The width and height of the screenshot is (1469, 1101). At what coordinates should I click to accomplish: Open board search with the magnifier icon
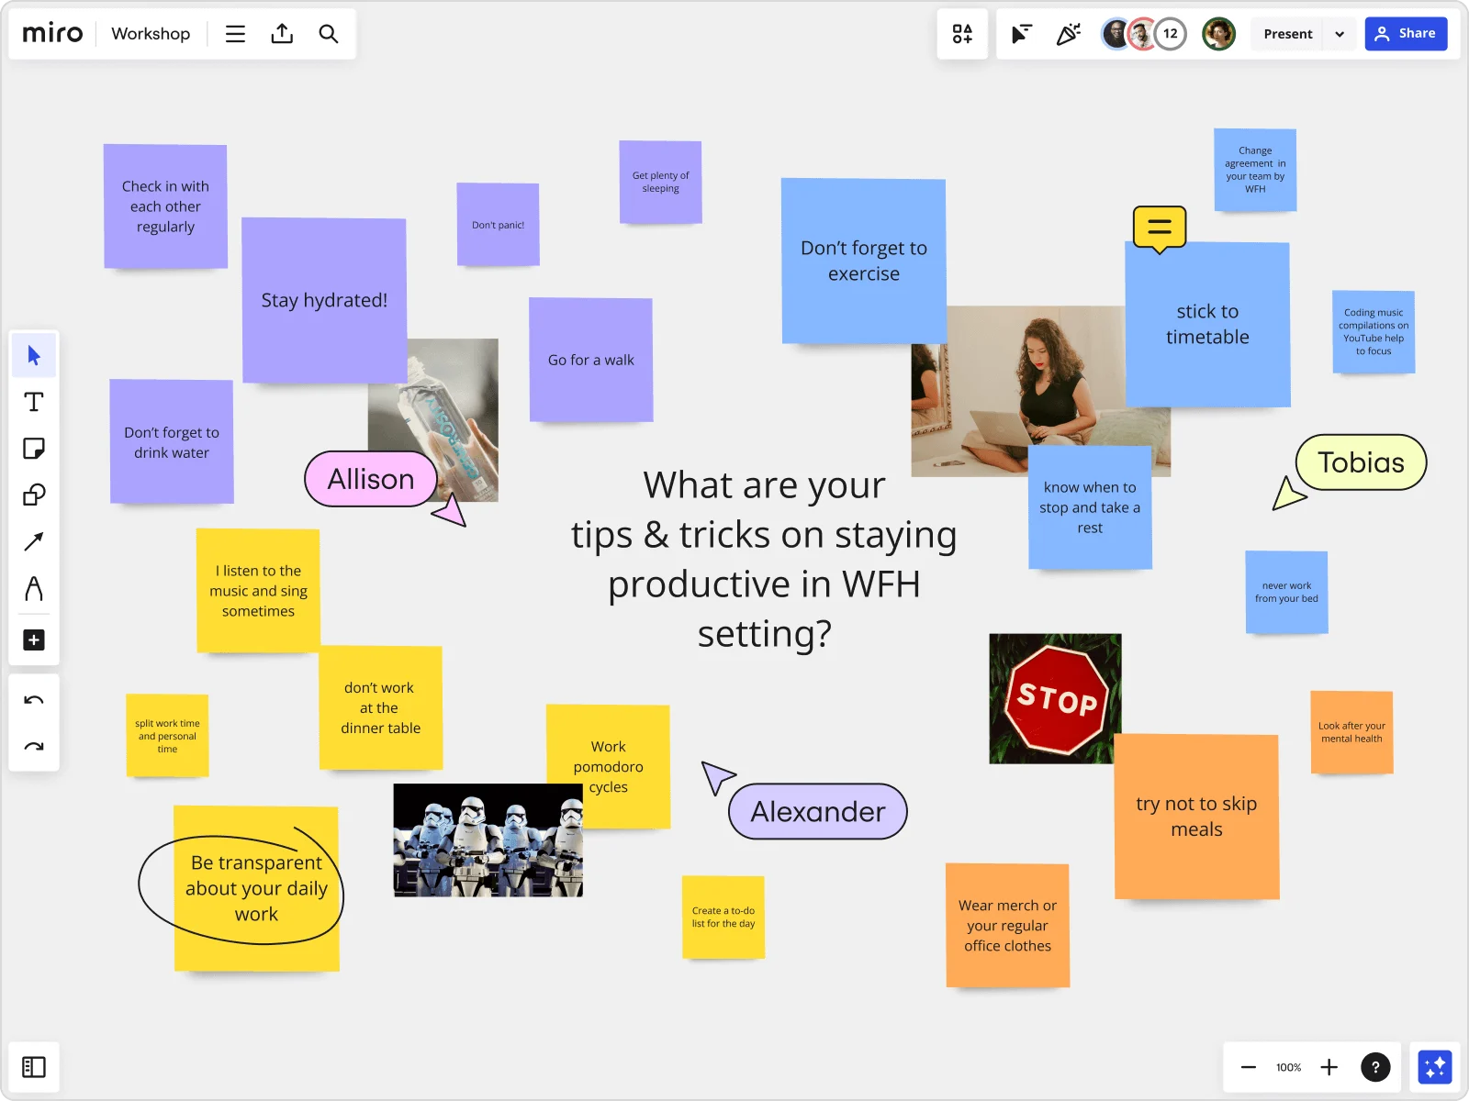pyautogui.click(x=328, y=33)
